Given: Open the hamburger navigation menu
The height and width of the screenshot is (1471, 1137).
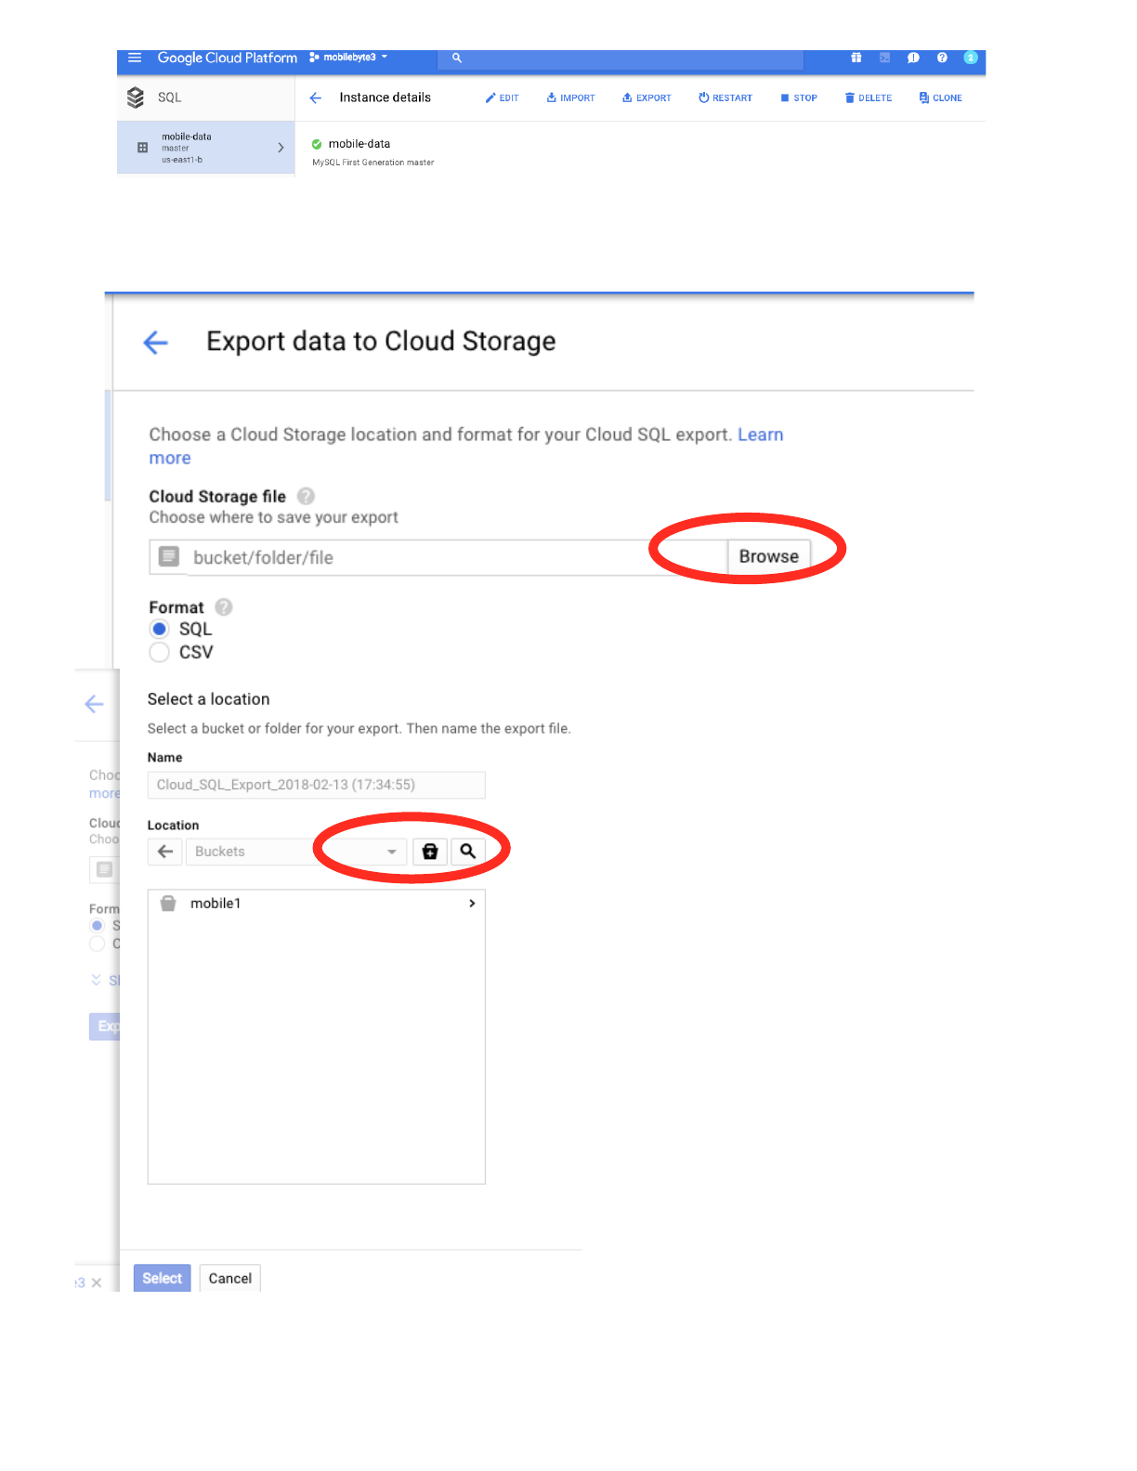Looking at the screenshot, I should click(135, 58).
